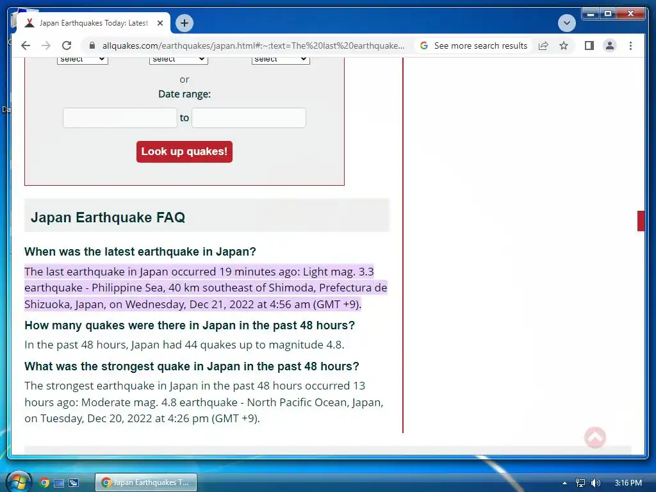Open network tray icon
The width and height of the screenshot is (656, 492).
point(580,483)
